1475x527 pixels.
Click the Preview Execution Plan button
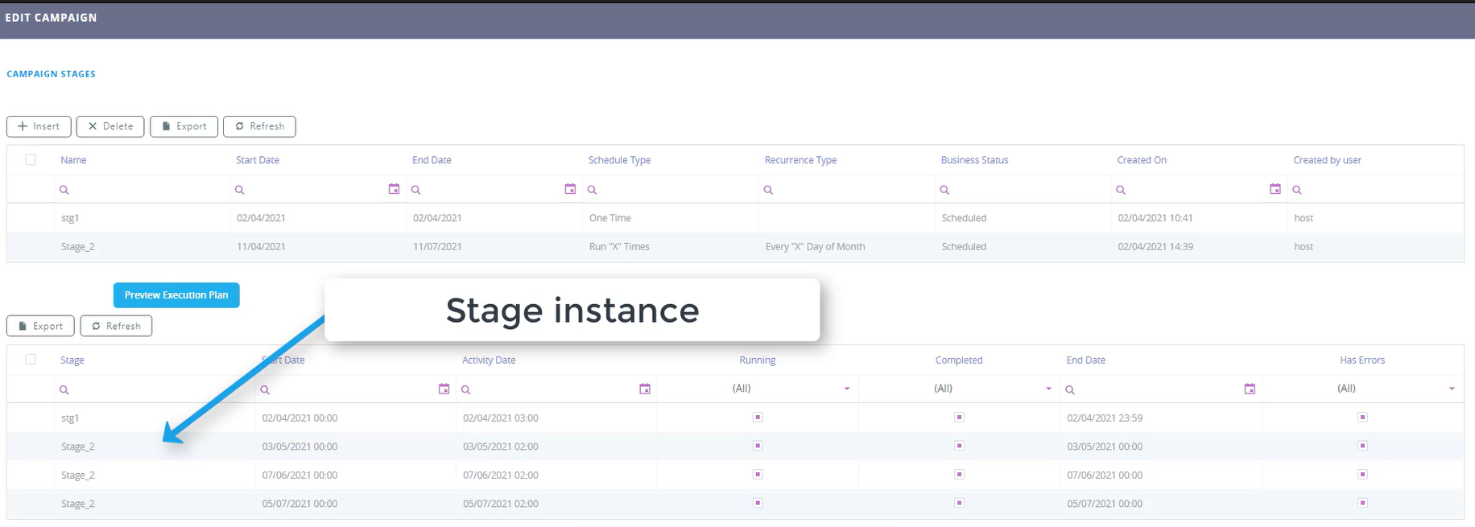176,295
